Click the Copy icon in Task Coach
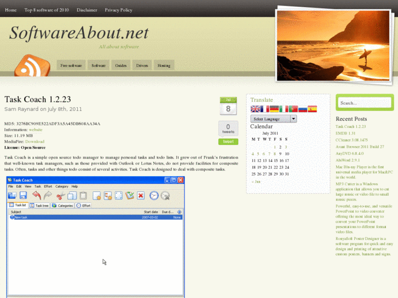 [x=72, y=196]
